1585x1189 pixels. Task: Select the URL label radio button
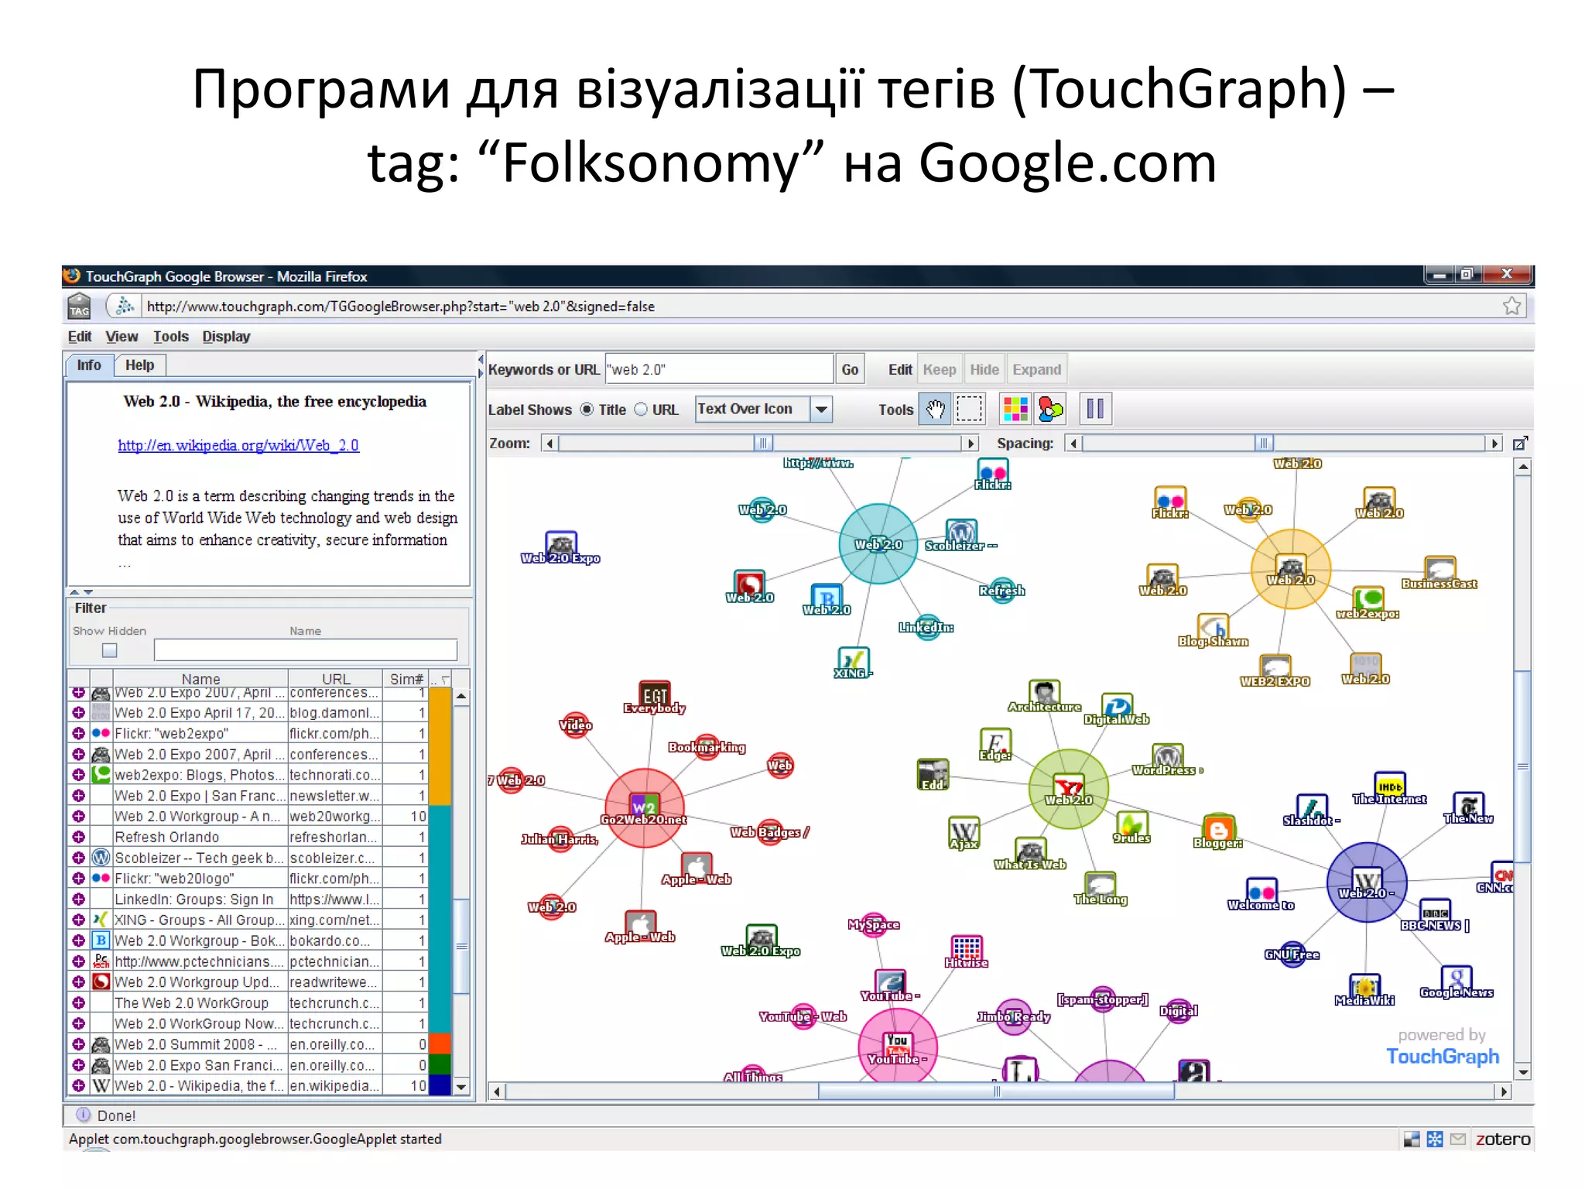click(641, 409)
